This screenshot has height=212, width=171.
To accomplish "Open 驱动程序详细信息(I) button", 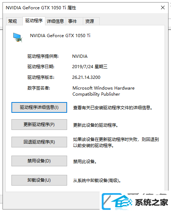I will pyautogui.click(x=39, y=107).
